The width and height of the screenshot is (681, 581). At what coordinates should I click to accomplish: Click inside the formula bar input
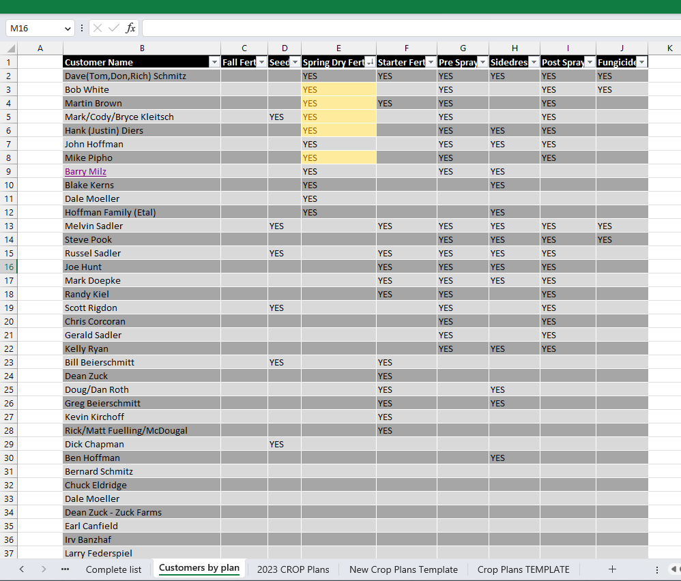click(411, 28)
